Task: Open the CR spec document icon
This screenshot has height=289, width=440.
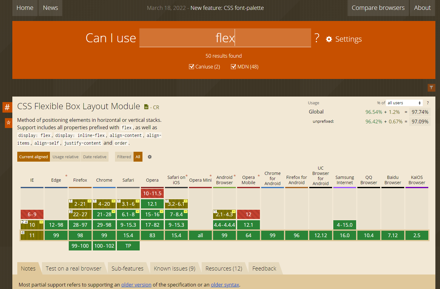Action: coord(146,107)
